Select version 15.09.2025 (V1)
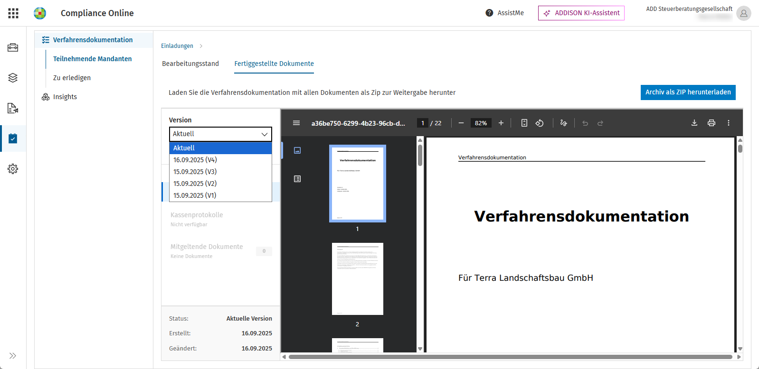Screen dimensions: 759x369 pyautogui.click(x=220, y=195)
